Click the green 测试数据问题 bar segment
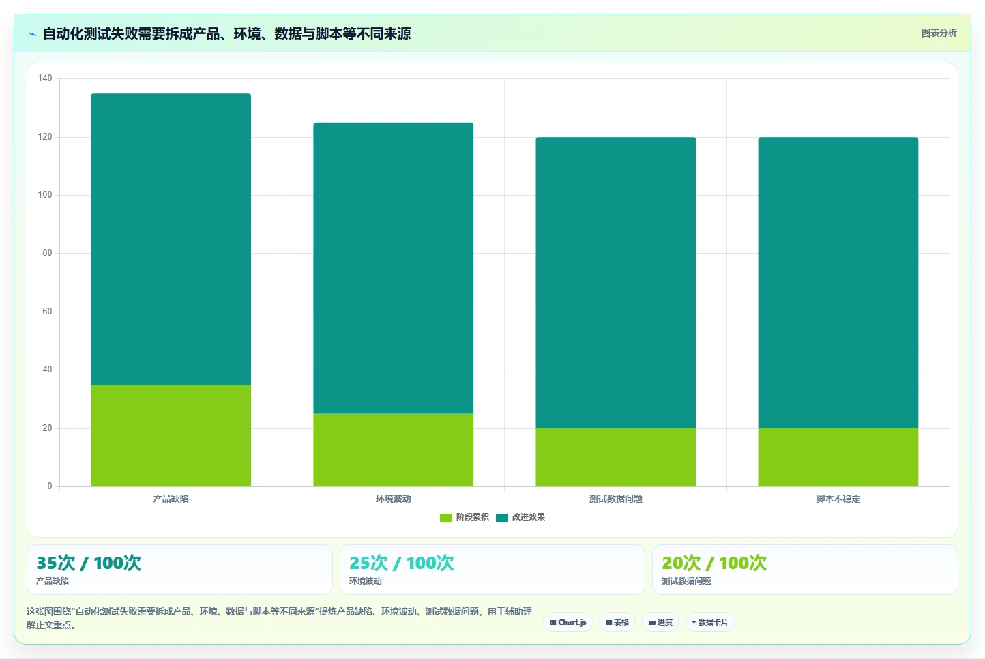The width and height of the screenshot is (985, 659). 616,458
